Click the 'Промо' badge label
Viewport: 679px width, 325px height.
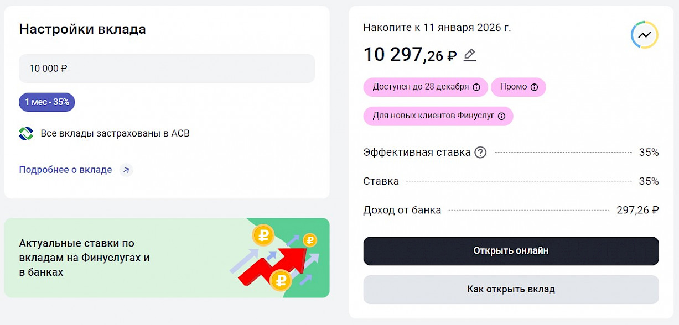[514, 87]
